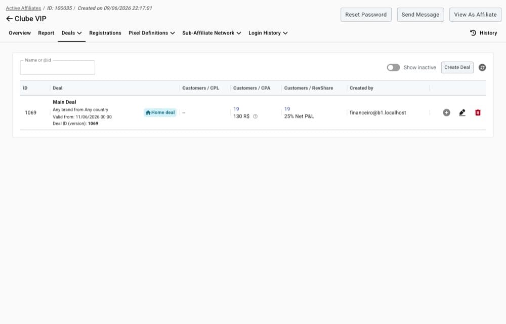The width and height of the screenshot is (506, 324).
Task: Click View As Affiliate button
Action: [475, 15]
